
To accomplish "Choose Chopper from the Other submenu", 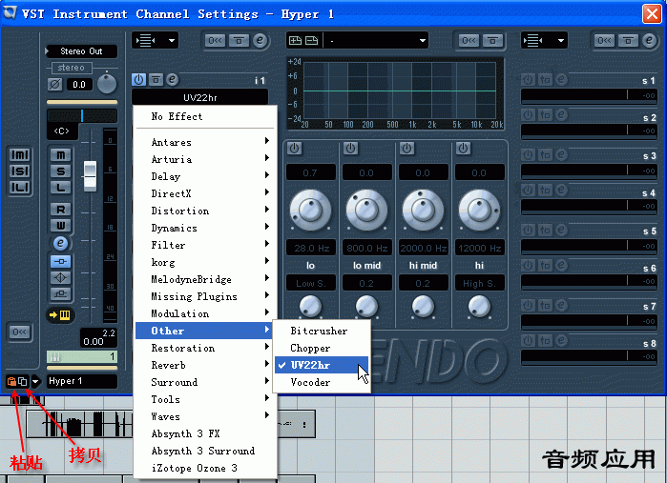I will tap(322, 348).
